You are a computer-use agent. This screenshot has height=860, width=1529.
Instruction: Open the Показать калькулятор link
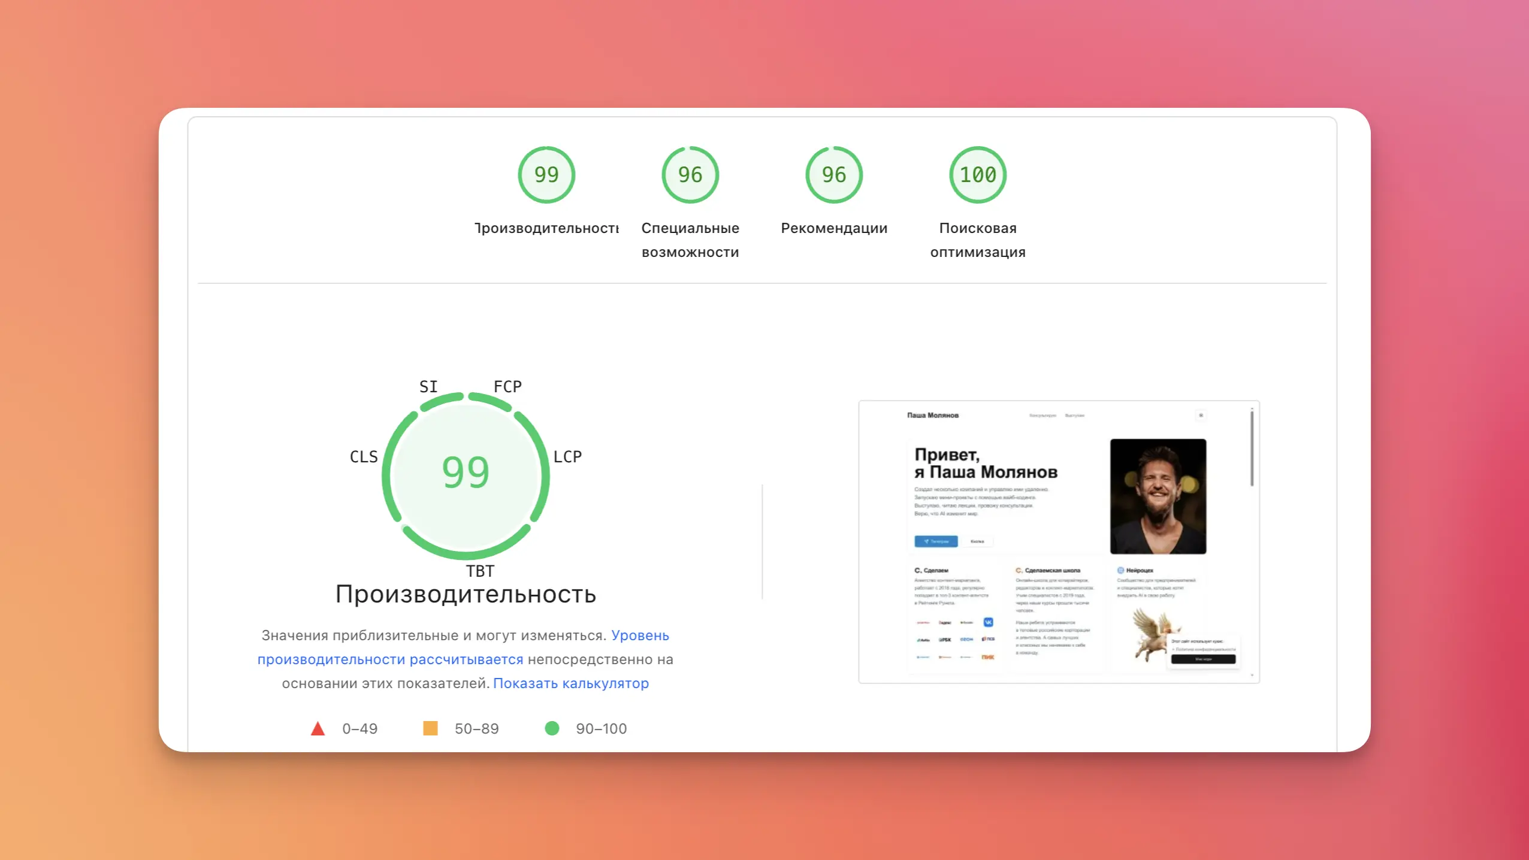[570, 683]
